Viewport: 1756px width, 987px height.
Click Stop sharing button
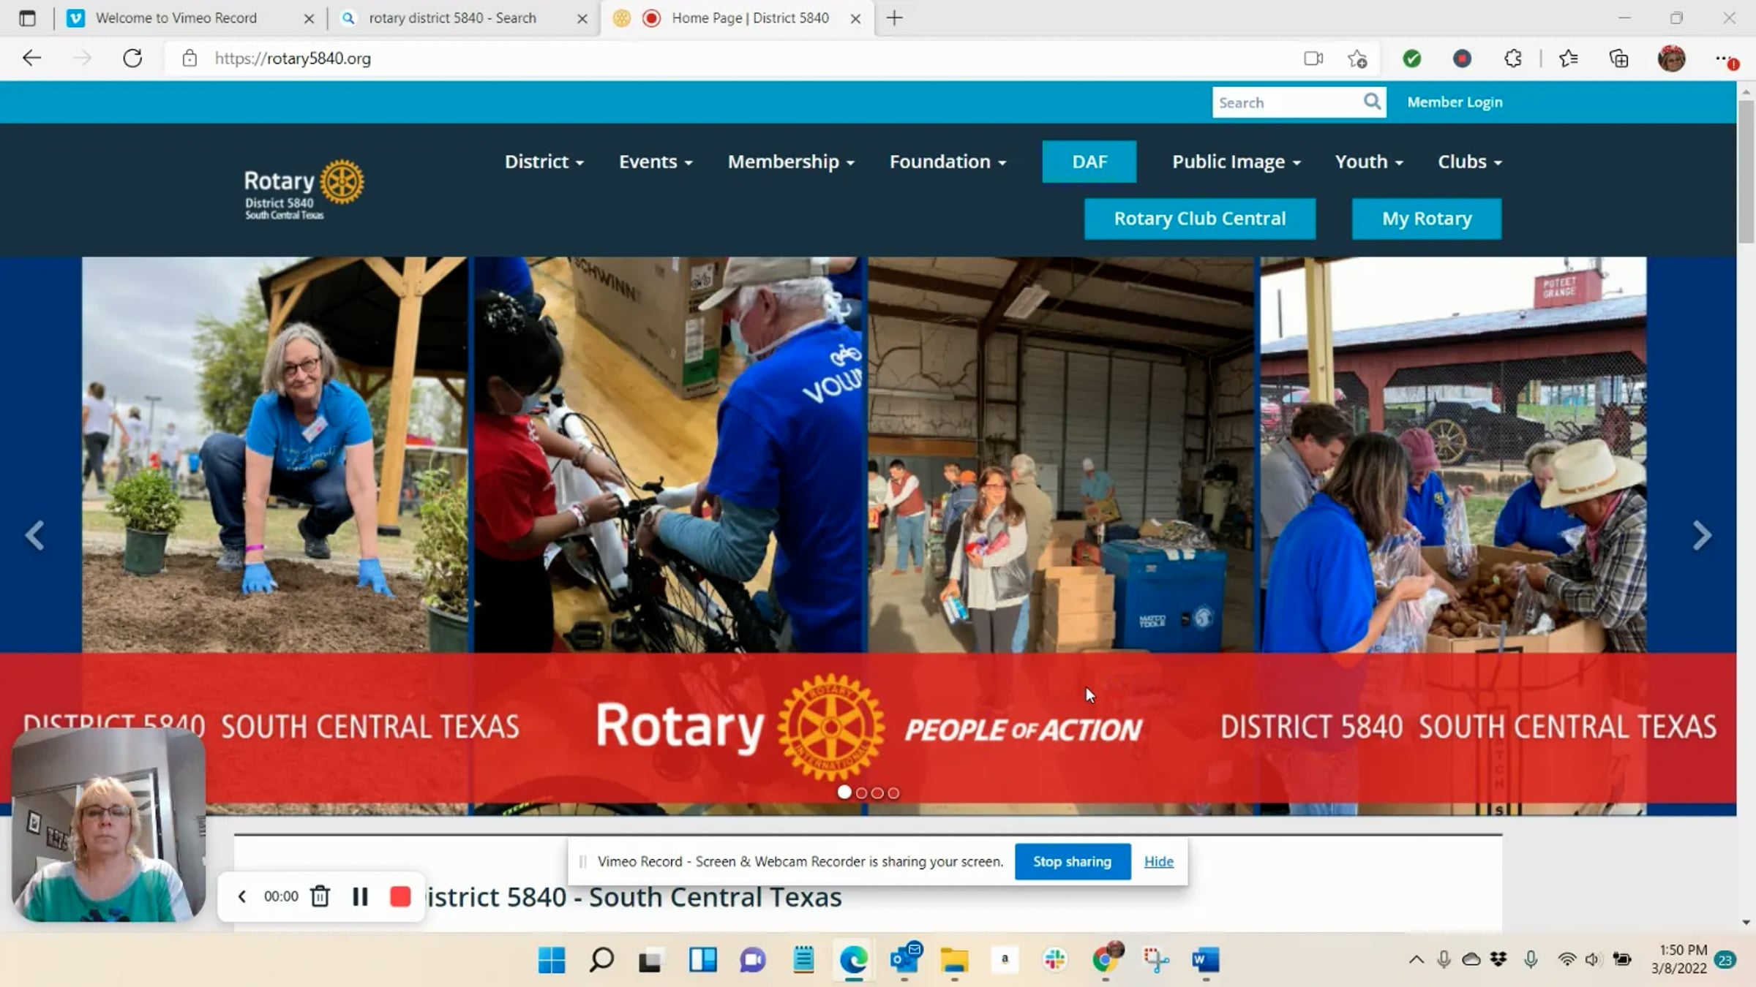(1073, 861)
